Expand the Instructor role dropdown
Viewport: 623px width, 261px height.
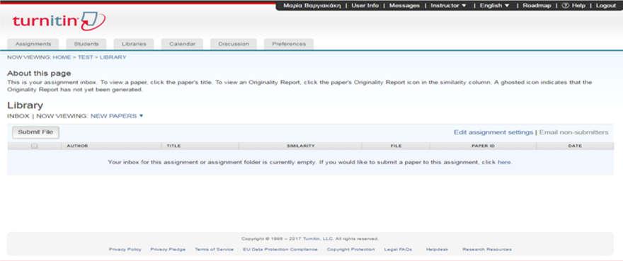449,6
